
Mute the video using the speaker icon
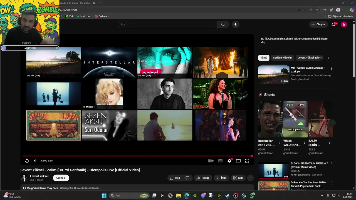click(35, 161)
